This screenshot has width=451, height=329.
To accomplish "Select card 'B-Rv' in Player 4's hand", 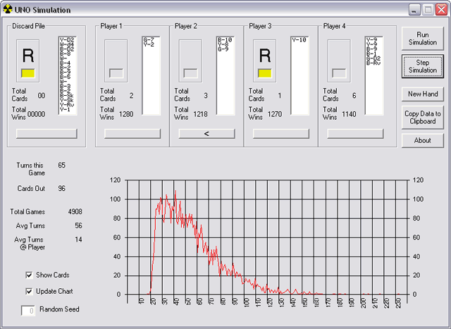I will click(x=373, y=63).
